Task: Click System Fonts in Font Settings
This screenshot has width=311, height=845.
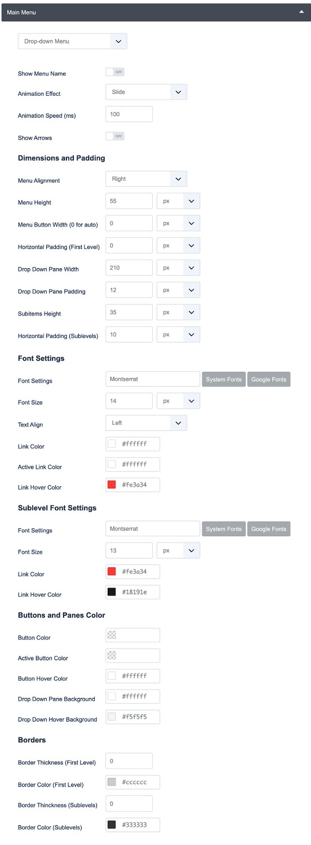Action: pos(224,380)
